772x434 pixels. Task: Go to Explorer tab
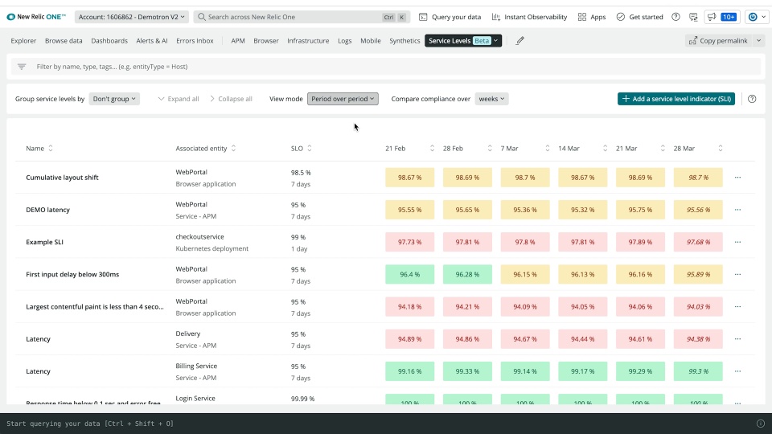pos(23,41)
